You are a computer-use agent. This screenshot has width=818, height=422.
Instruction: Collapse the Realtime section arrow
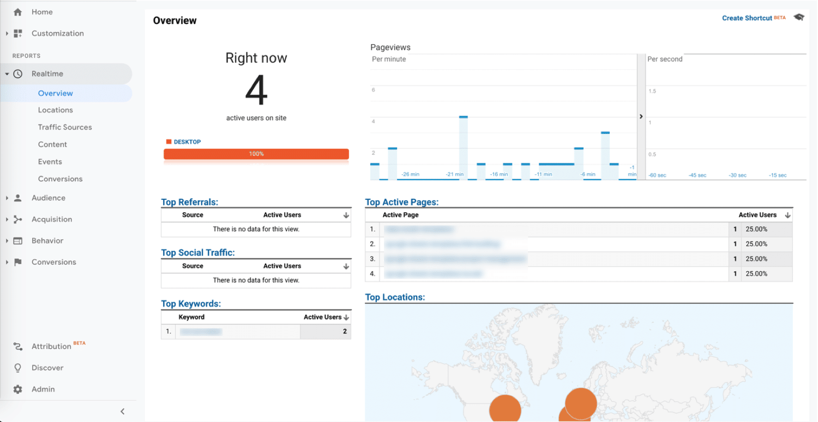pyautogui.click(x=7, y=74)
